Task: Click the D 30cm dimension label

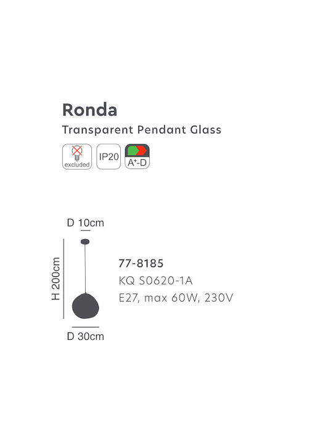Action: [x=86, y=337]
